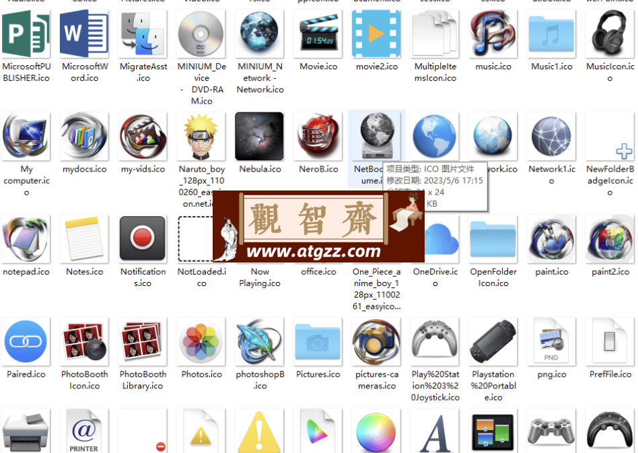Click the Notes.ico yellow notepad icon
The width and height of the screenshot is (638, 453).
(84, 239)
